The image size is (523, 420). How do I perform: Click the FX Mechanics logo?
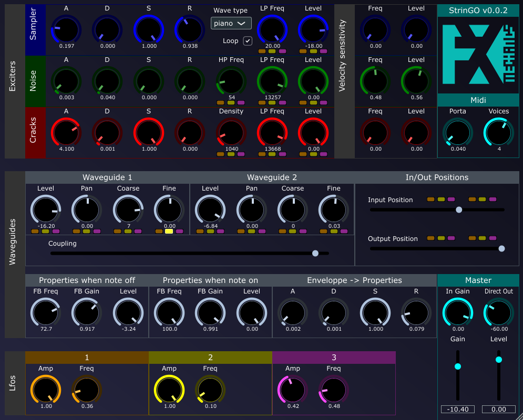click(478, 54)
